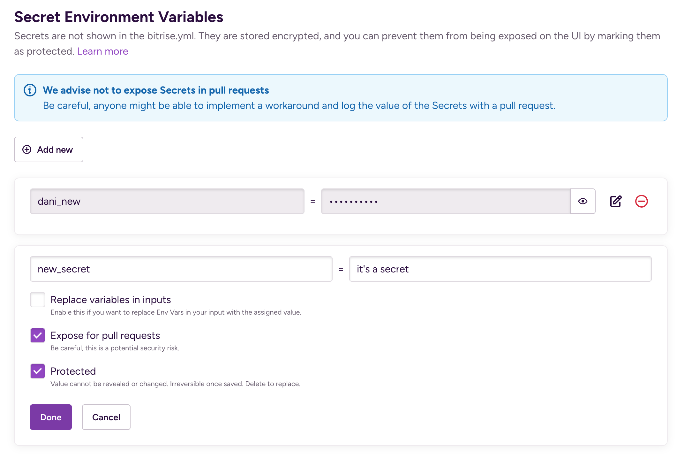Click the plus icon in Add new
Screen dimensions: 692x458
point(27,149)
